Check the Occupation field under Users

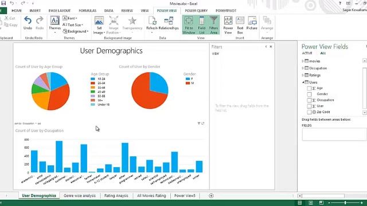pyautogui.click(x=309, y=100)
